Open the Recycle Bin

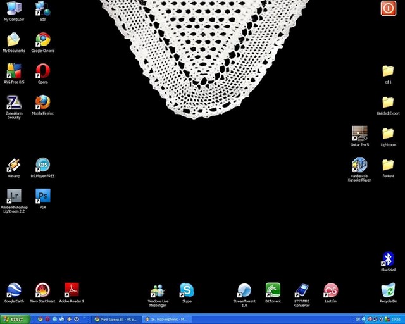click(388, 293)
